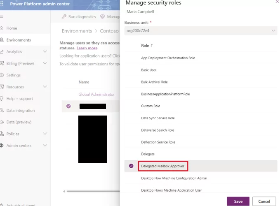Screen dimensions: 280x206
Task: Open Settings in the navigation
Action: [x=13, y=75]
